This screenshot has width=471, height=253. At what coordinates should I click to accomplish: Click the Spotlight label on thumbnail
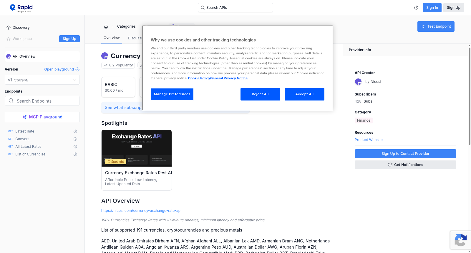point(116,162)
